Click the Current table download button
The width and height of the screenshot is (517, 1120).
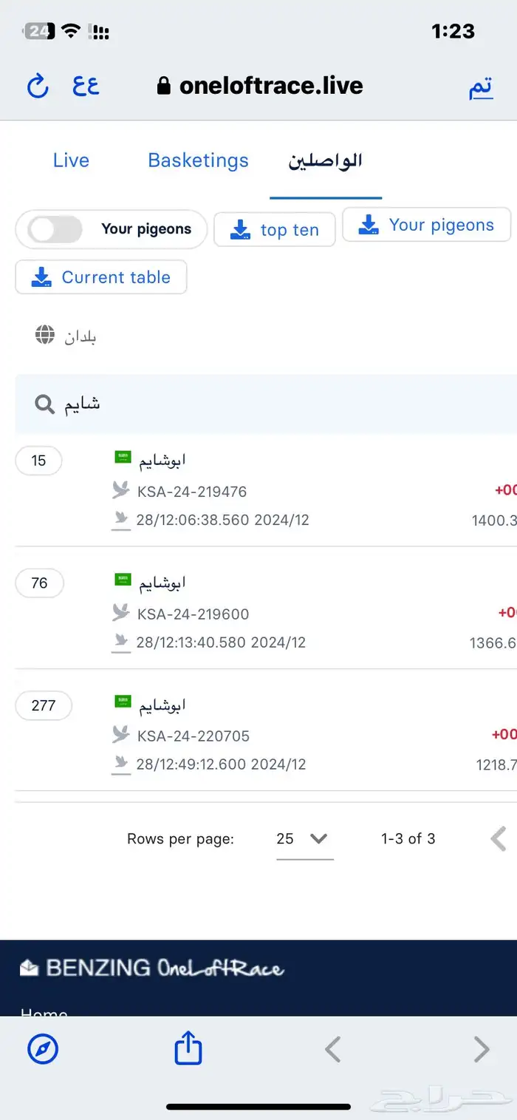click(101, 277)
